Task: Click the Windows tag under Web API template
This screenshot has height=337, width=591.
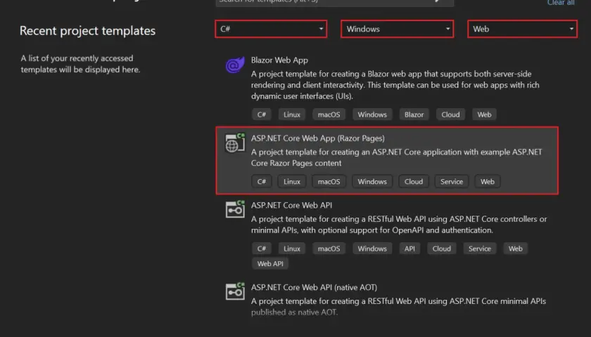Action: point(372,249)
